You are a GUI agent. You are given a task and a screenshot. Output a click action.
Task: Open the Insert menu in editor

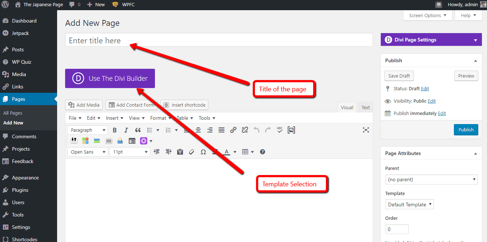tap(115, 118)
